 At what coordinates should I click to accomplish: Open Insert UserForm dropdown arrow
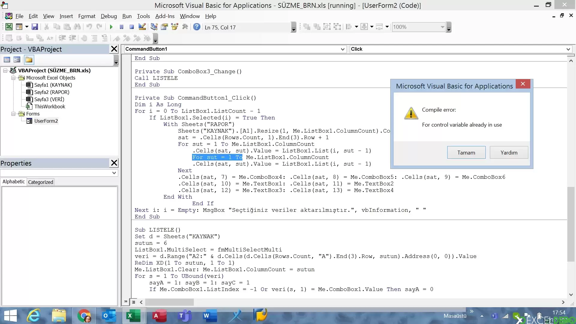click(27, 27)
